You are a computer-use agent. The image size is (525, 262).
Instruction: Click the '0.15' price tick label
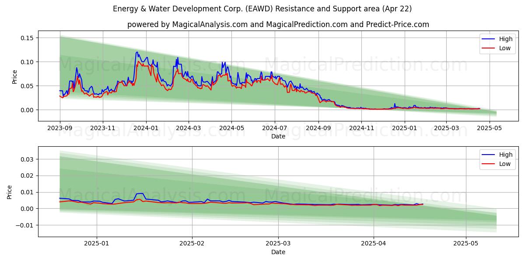click(x=27, y=38)
